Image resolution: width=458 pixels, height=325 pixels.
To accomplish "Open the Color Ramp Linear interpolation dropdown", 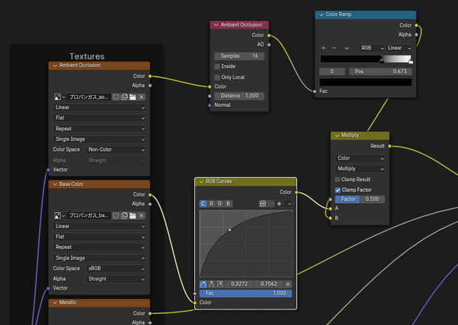I will tap(399, 48).
